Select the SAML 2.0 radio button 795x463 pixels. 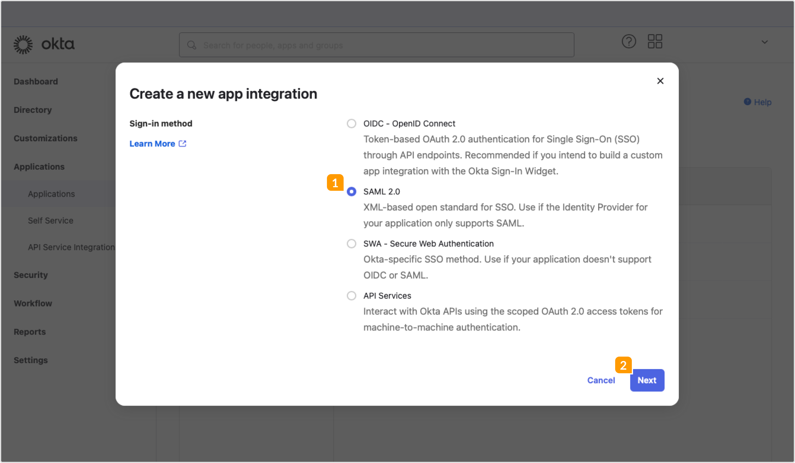pyautogui.click(x=352, y=191)
